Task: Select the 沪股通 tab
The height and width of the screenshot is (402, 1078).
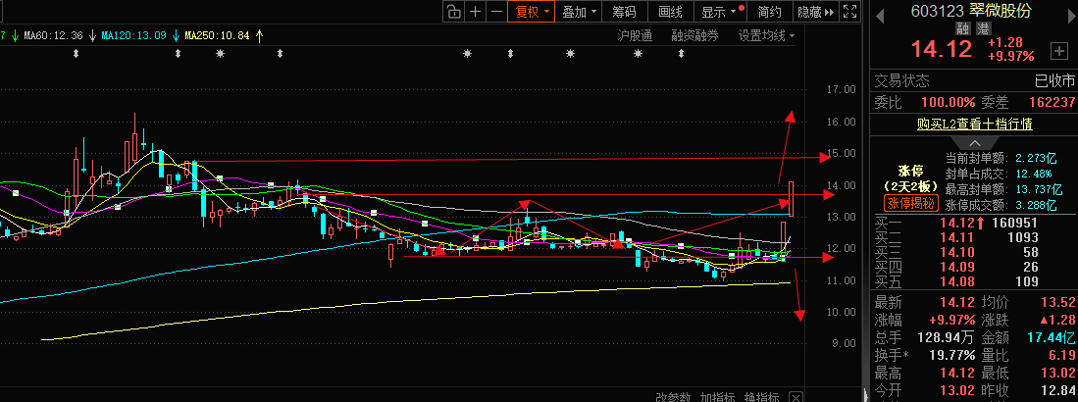Action: [x=635, y=35]
